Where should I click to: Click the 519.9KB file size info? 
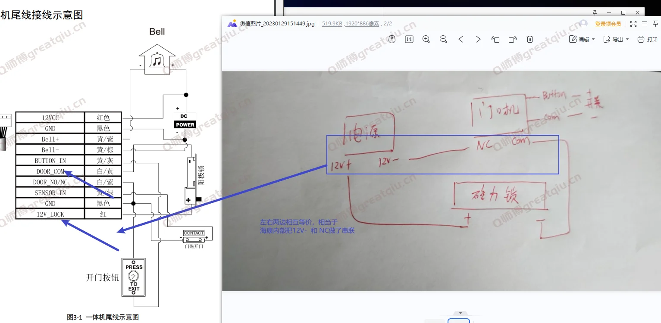tap(332, 24)
